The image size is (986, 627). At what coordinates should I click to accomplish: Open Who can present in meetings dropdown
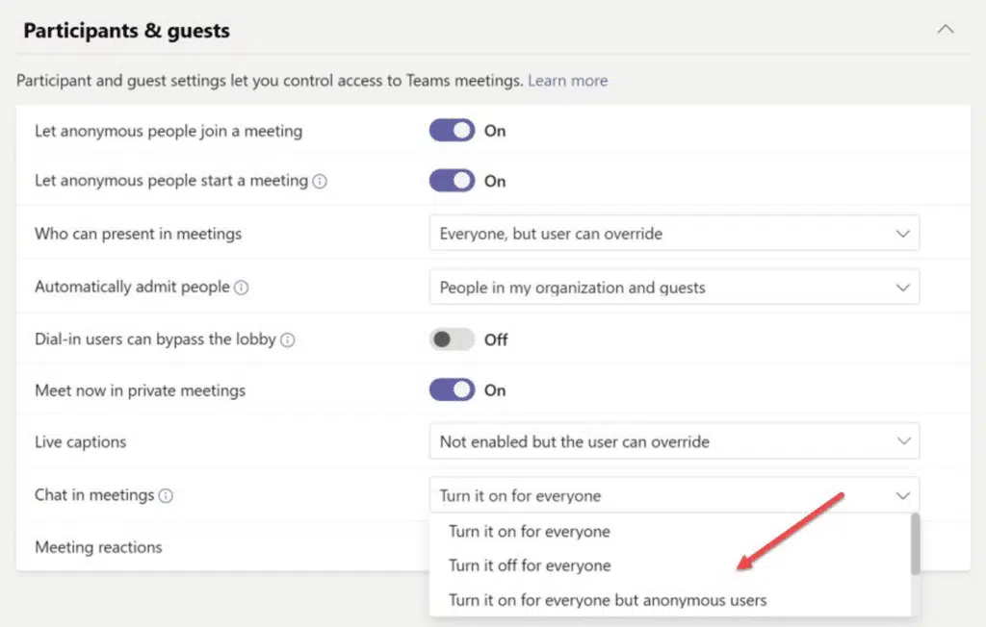[674, 234]
